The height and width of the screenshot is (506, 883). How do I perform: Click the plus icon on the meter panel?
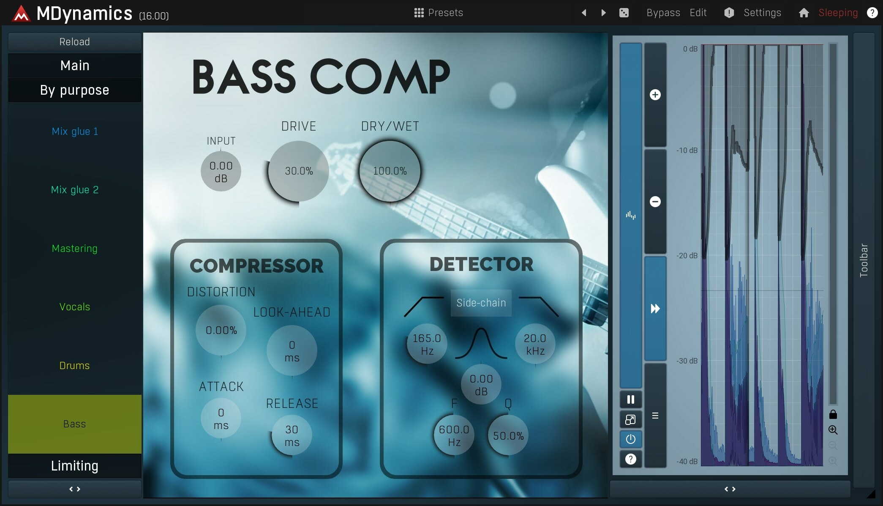[x=655, y=94]
